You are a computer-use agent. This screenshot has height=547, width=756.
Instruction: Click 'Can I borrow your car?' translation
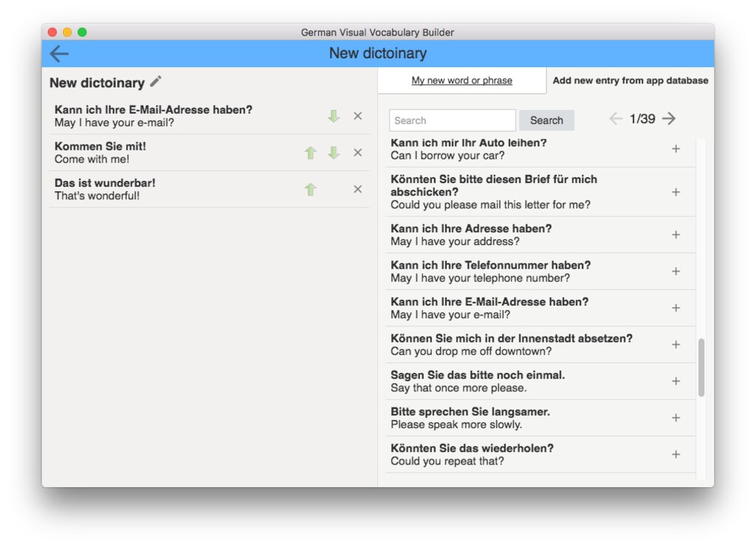point(447,156)
